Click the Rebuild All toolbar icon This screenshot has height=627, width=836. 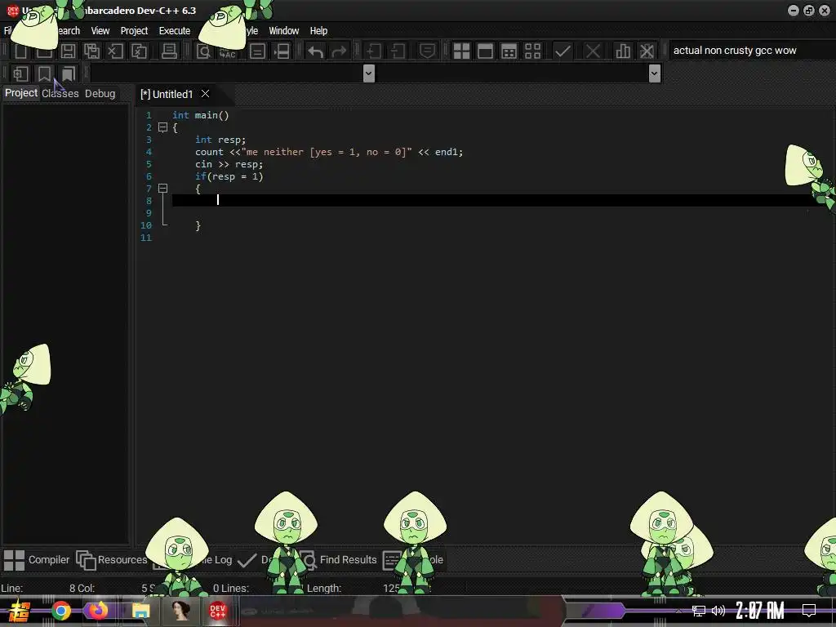532,51
